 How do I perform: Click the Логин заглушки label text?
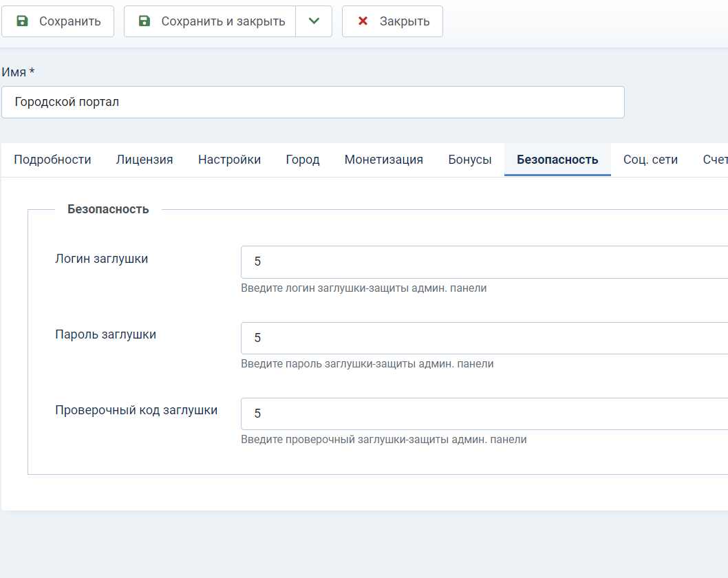coord(101,259)
